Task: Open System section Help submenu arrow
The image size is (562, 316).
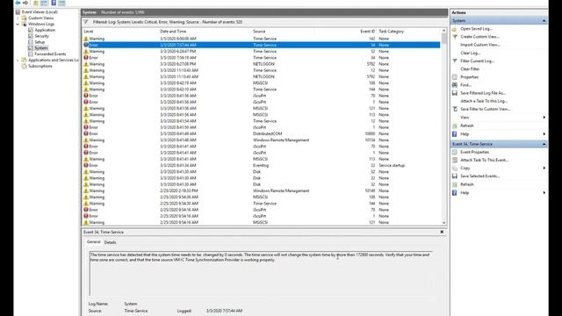Action: (544, 134)
